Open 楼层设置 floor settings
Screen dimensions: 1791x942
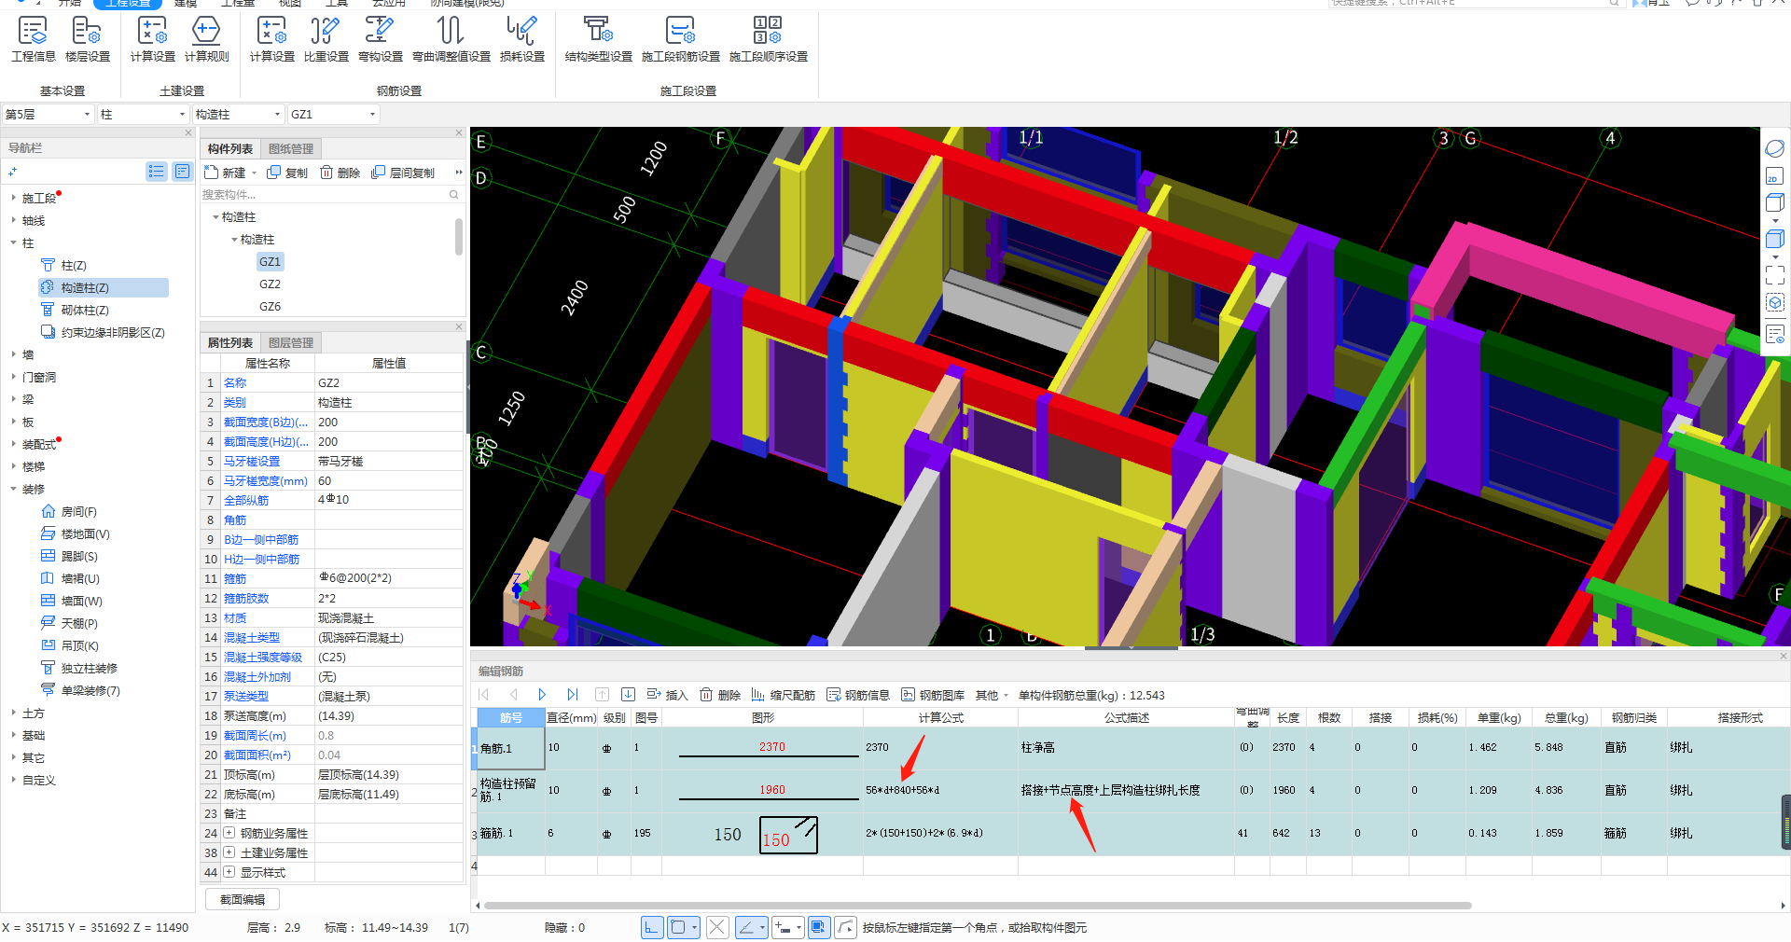88,39
